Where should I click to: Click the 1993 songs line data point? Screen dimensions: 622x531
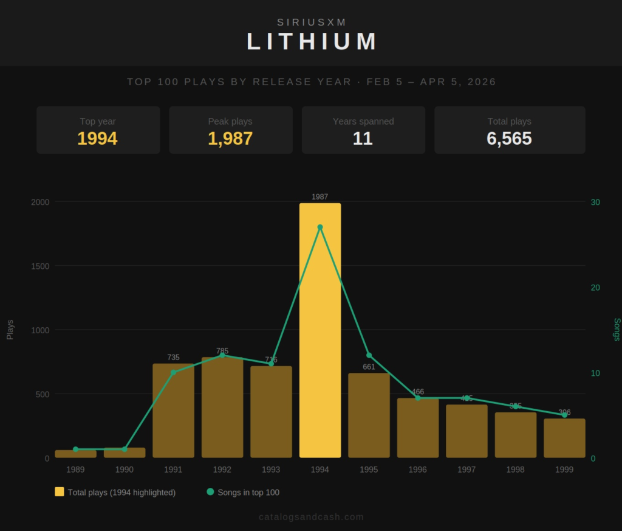(272, 363)
